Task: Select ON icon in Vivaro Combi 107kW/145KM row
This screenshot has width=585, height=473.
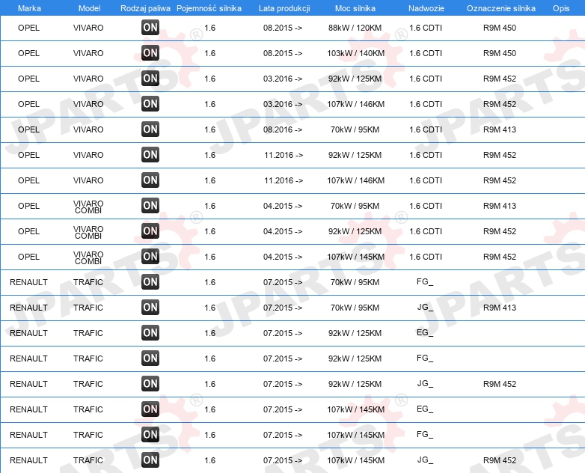Action: pos(150,257)
